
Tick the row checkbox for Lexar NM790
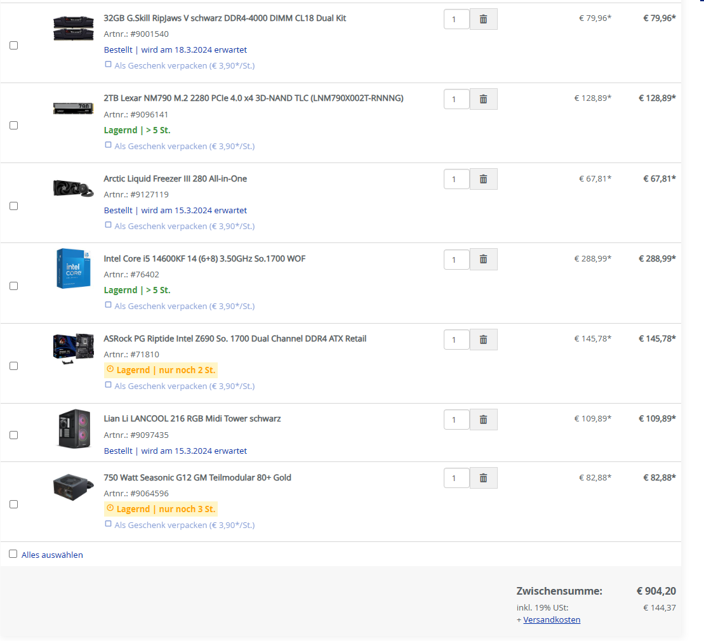14,125
